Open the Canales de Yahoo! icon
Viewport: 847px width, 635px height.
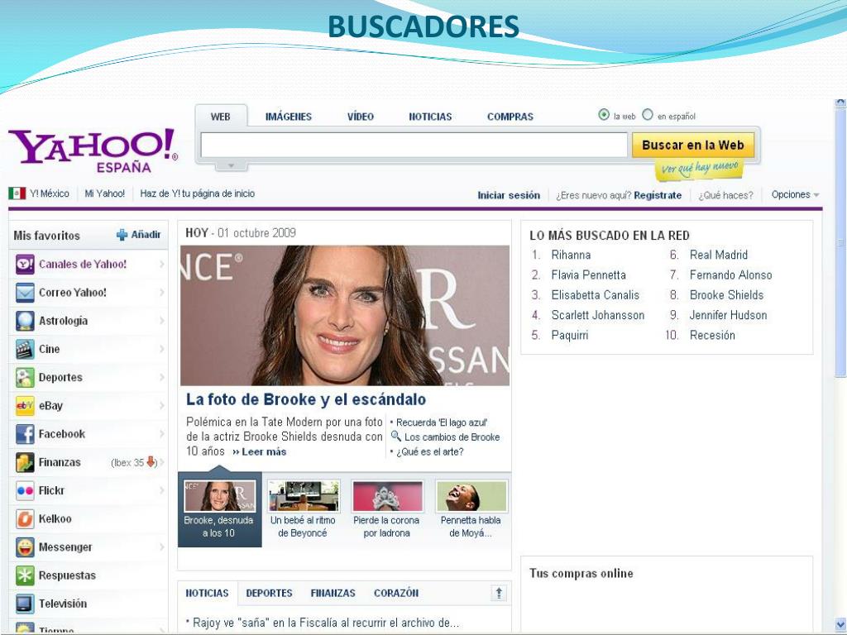(25, 265)
